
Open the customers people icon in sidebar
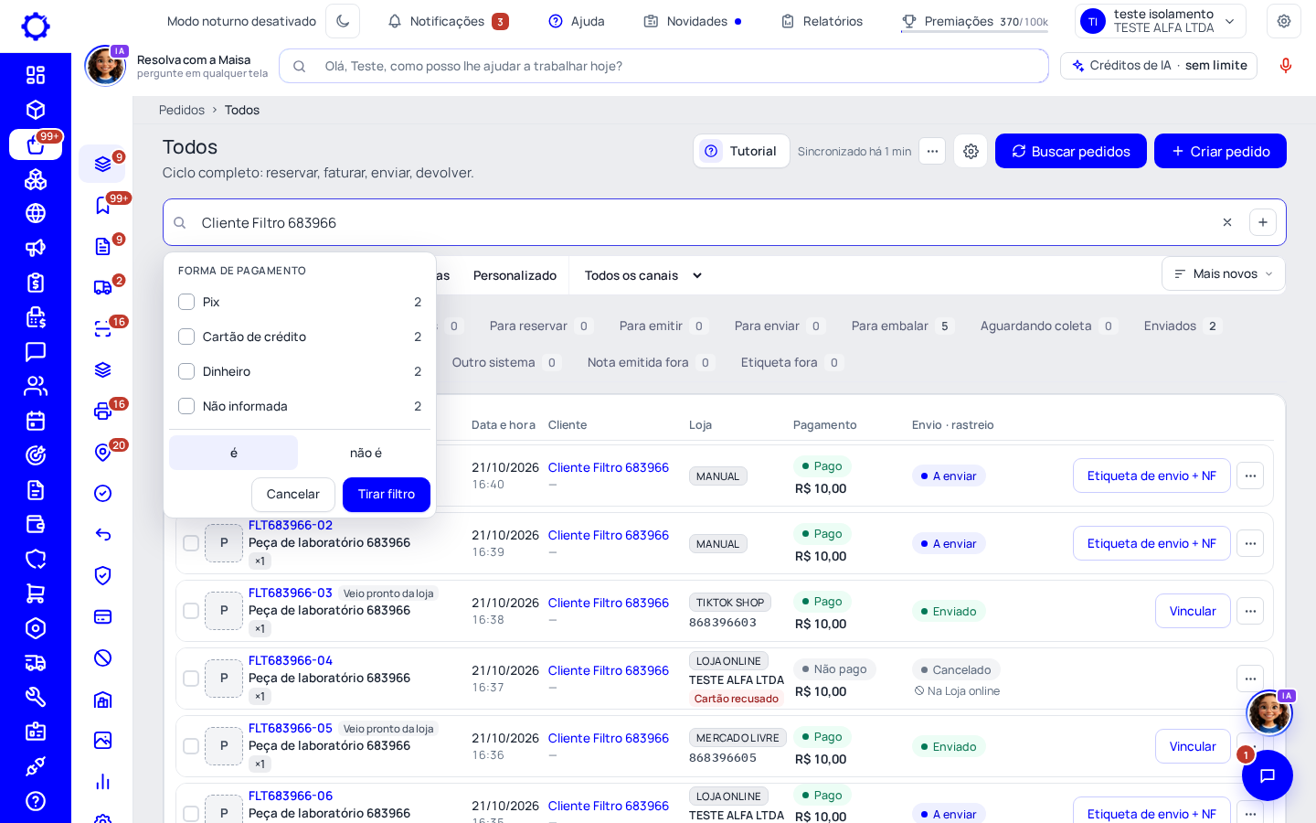click(36, 386)
